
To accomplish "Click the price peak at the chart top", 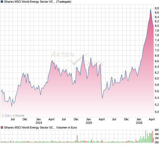I will [150, 9].
